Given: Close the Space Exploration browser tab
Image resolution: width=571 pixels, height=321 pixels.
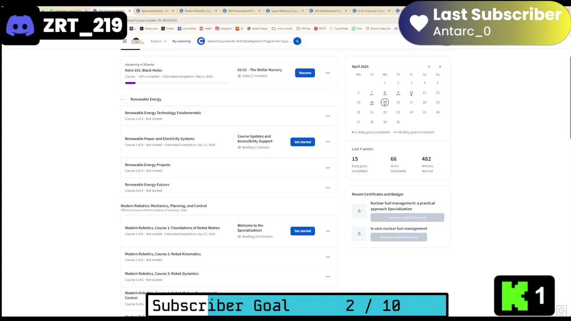Looking at the screenshot, I should (x=173, y=11).
